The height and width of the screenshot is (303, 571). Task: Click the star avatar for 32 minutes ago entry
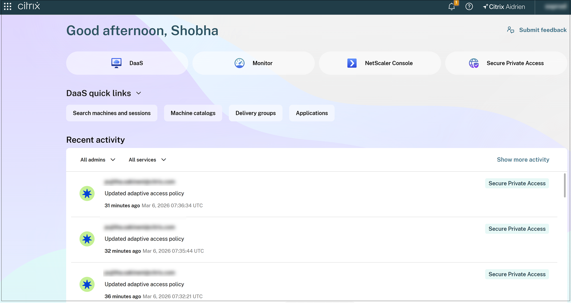point(87,239)
